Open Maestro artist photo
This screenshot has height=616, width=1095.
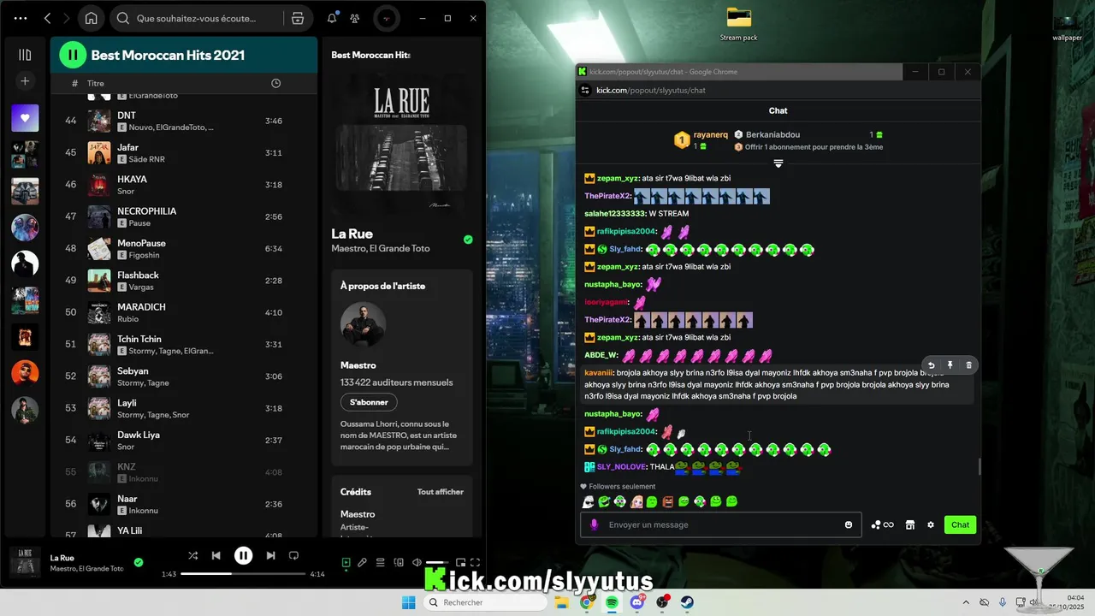point(363,324)
